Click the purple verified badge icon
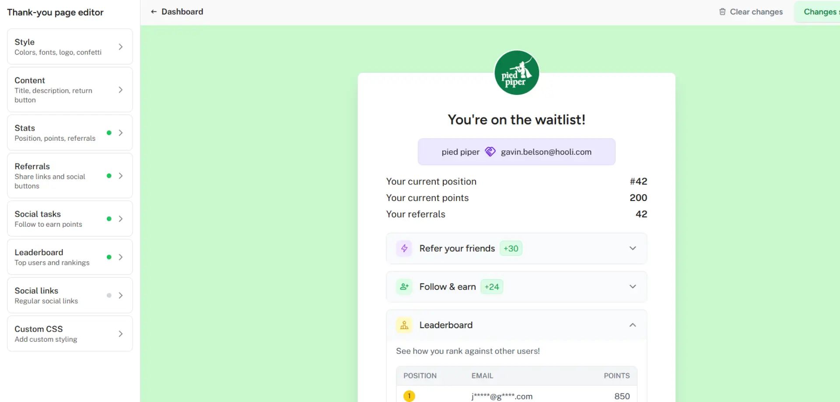This screenshot has height=402, width=840. pos(490,152)
